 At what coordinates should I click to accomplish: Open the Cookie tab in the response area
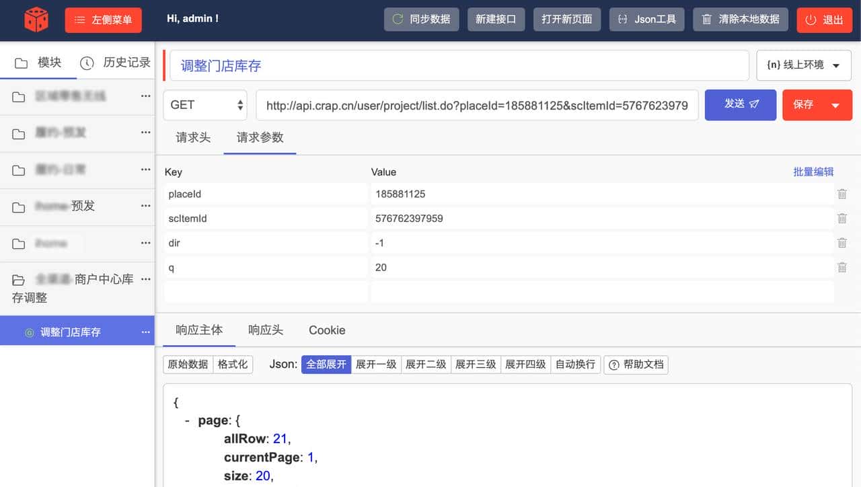click(327, 330)
